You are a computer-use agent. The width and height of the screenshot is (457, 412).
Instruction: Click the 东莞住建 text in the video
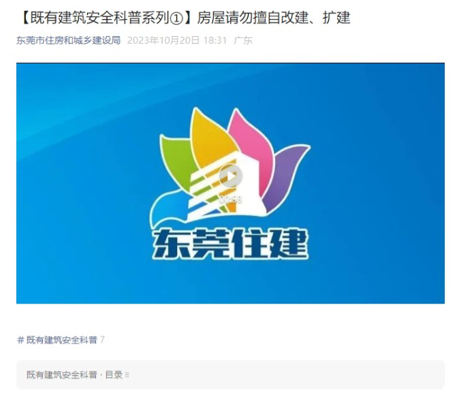coord(230,244)
